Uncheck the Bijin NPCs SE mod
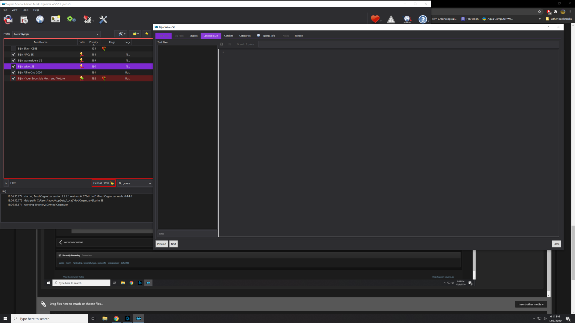Viewport: 575px width, 323px height. pos(13,54)
